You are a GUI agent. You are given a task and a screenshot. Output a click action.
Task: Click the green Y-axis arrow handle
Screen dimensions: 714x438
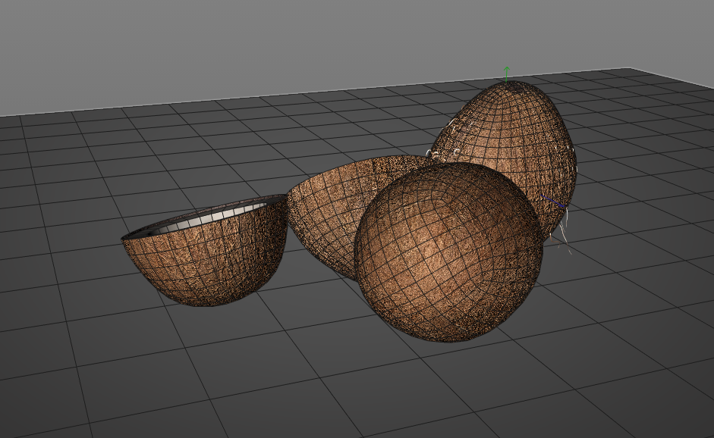[x=506, y=74]
